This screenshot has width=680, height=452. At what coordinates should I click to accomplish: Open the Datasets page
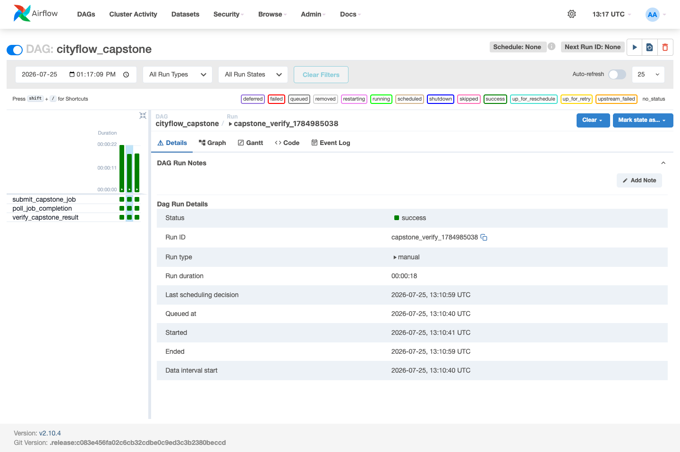point(185,14)
